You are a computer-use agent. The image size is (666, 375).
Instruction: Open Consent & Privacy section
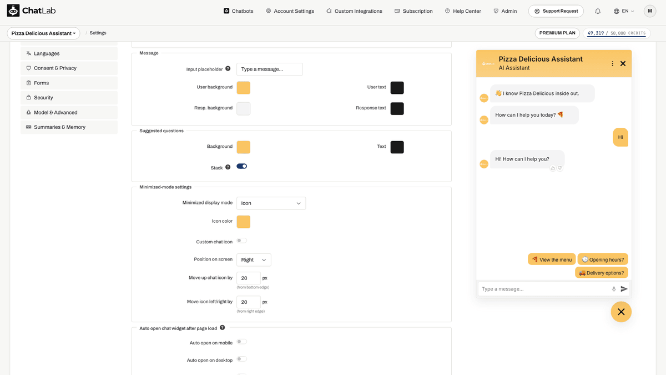pos(69,68)
